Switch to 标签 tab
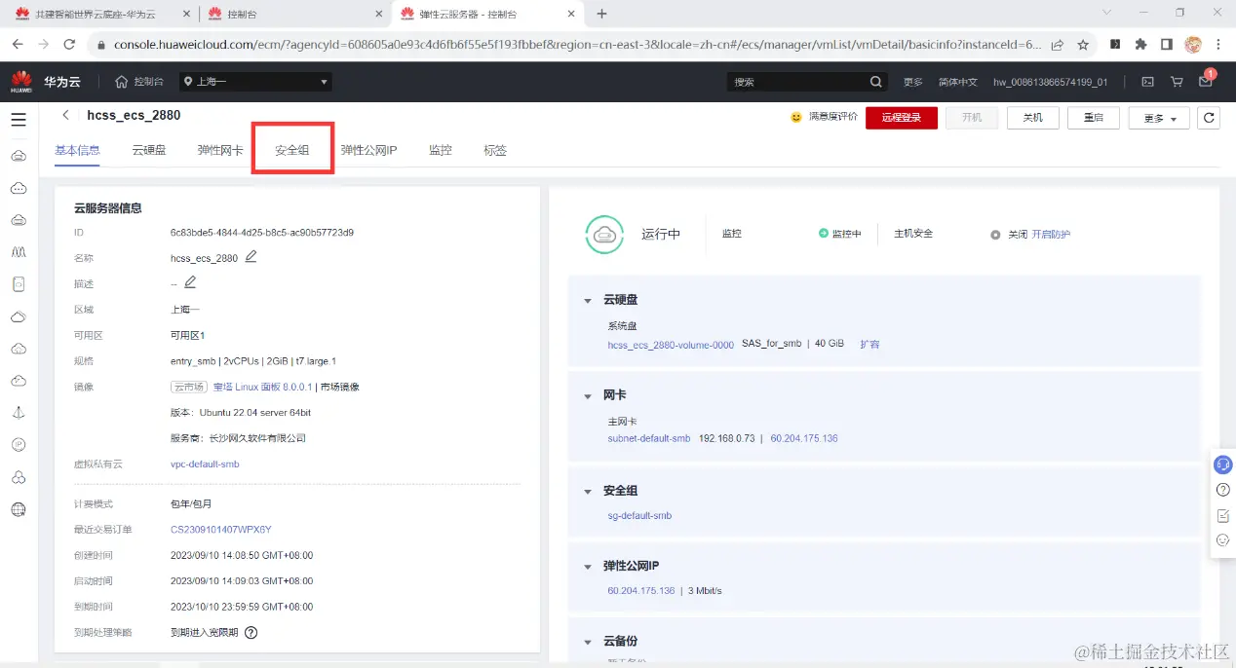This screenshot has width=1236, height=668. click(495, 150)
